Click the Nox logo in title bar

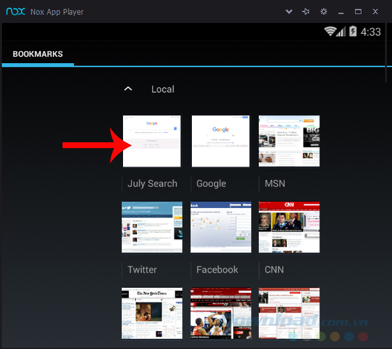coord(15,11)
